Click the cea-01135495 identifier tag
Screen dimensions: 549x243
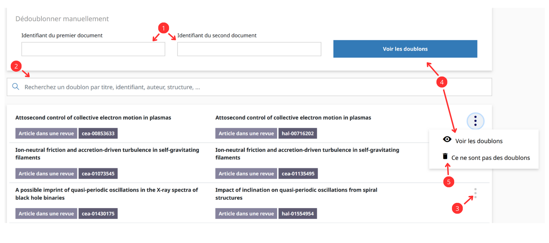pos(298,173)
